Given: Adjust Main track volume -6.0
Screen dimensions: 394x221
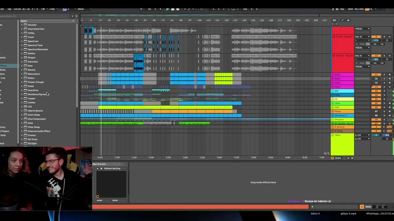Looking at the screenshot, I should tap(387, 135).
